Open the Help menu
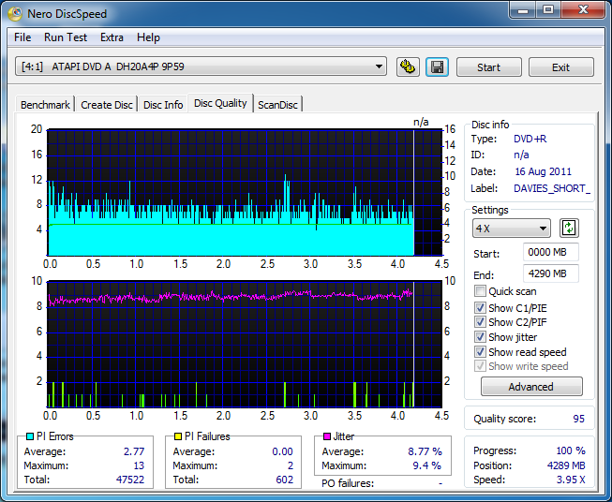The image size is (612, 502). pyautogui.click(x=148, y=37)
